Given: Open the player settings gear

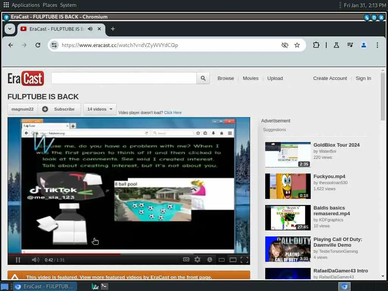Looking at the screenshot, I should tap(197, 260).
